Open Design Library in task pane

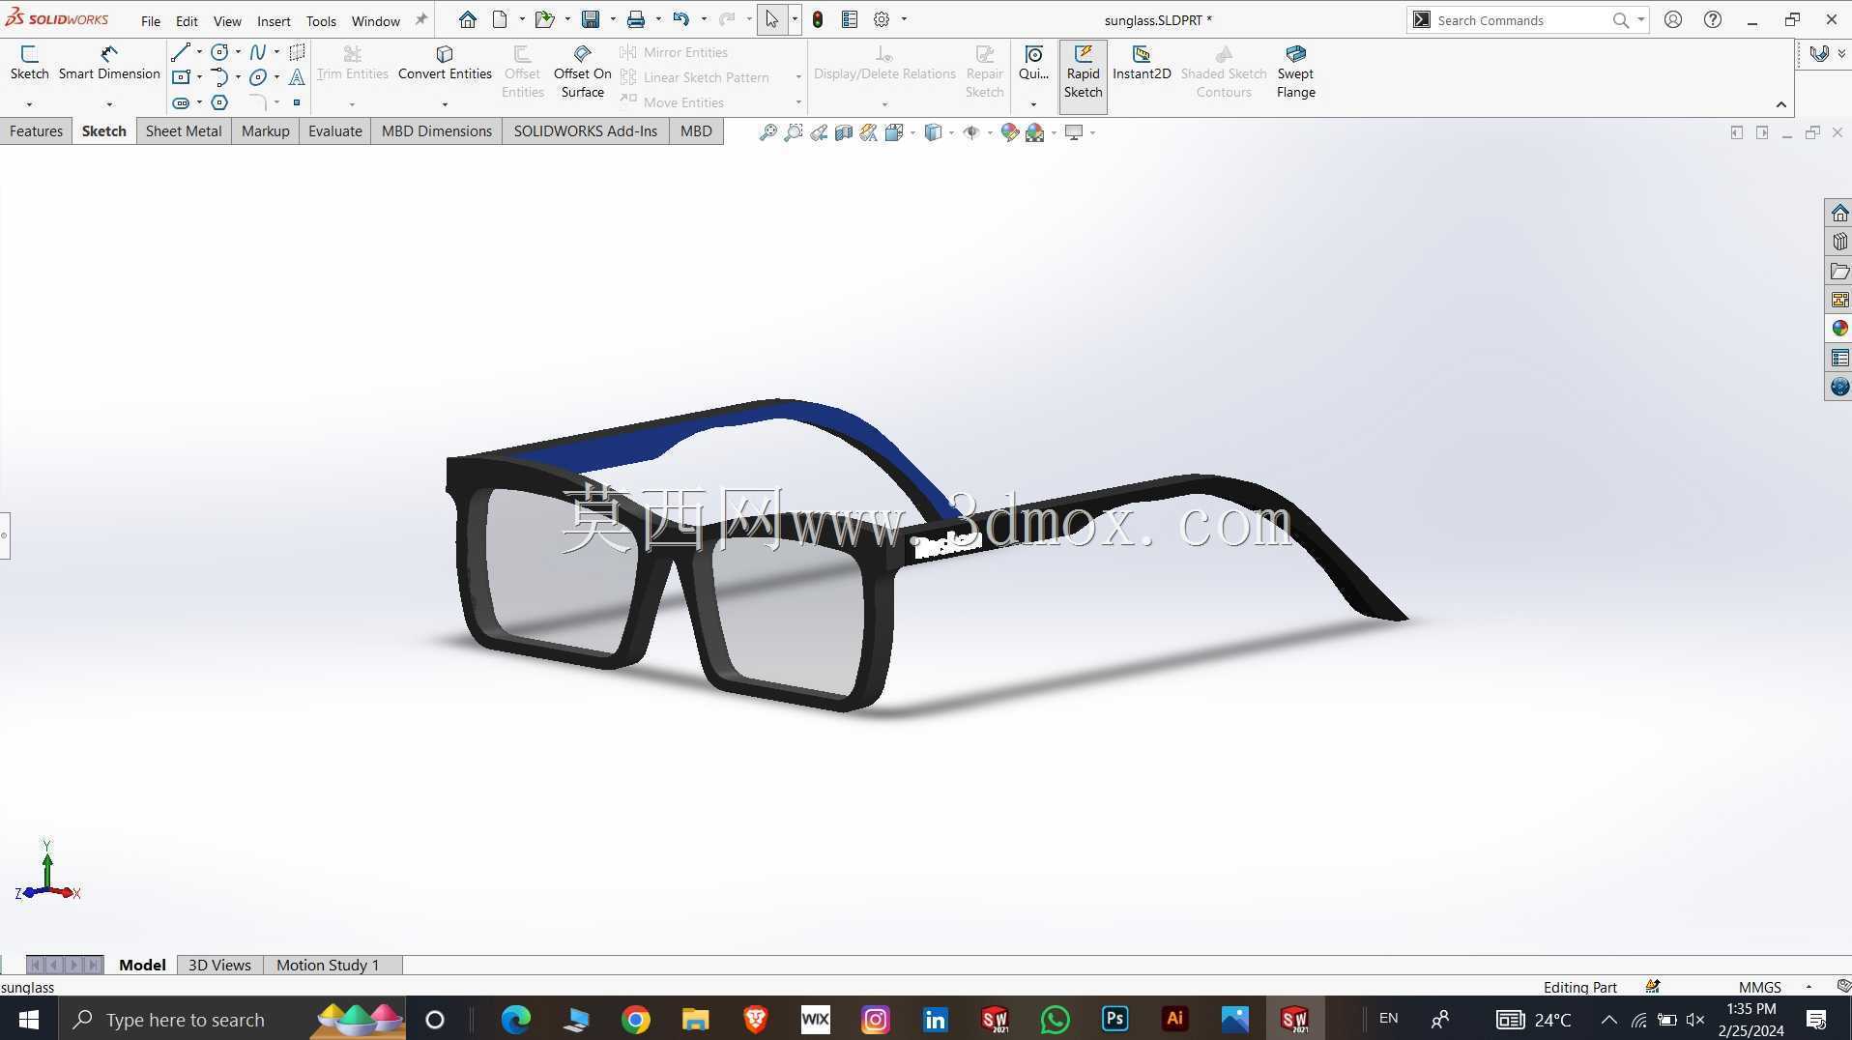(x=1839, y=242)
